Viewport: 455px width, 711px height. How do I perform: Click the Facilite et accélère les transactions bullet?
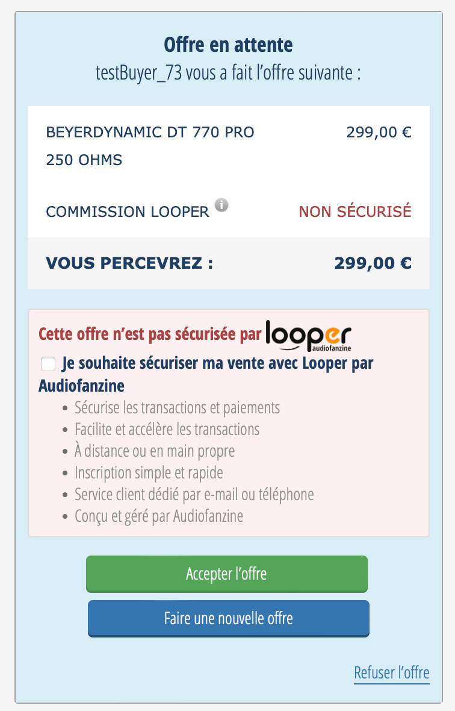coord(167,430)
